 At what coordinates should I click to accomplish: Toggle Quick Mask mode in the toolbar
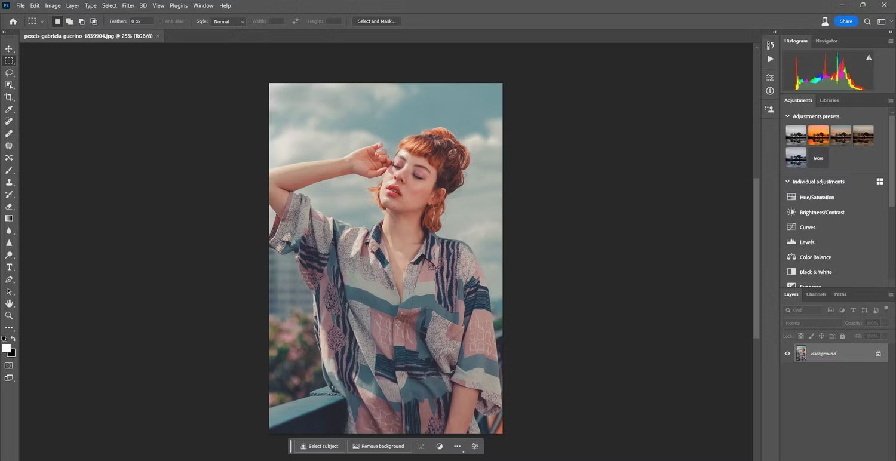click(x=9, y=365)
